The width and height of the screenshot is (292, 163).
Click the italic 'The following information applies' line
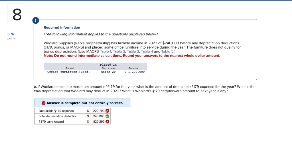101,34
